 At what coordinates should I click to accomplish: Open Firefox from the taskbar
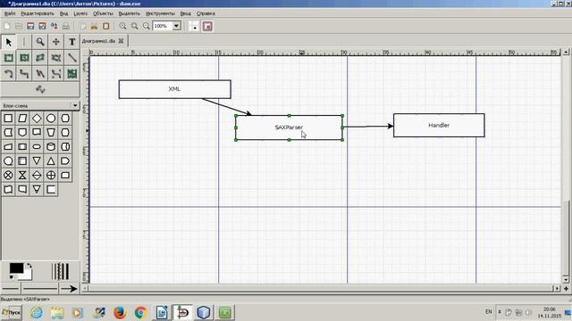pos(120,312)
